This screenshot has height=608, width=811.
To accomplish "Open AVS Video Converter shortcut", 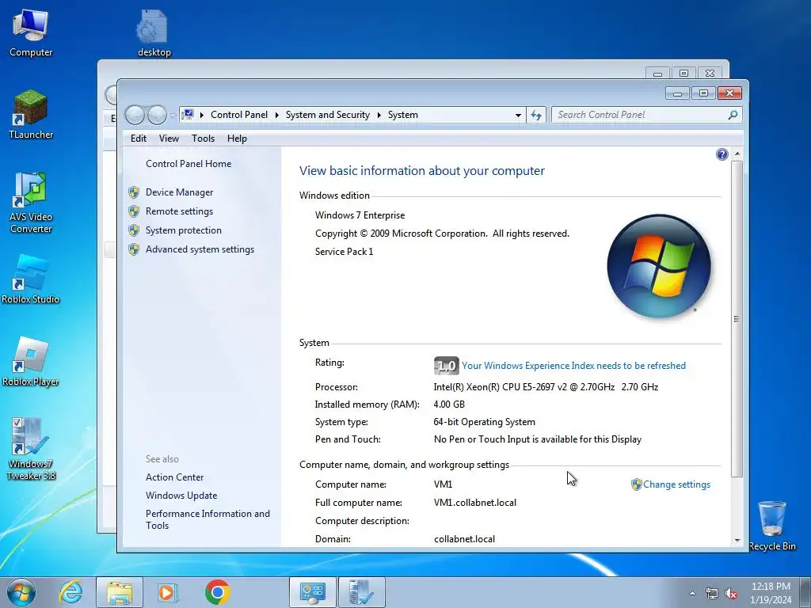I will 31,203.
